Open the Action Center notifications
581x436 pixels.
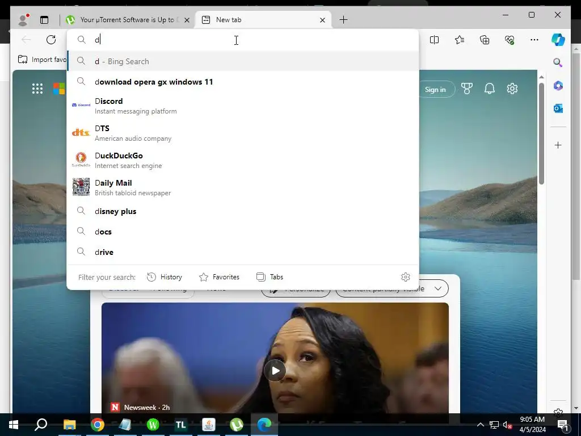563,425
